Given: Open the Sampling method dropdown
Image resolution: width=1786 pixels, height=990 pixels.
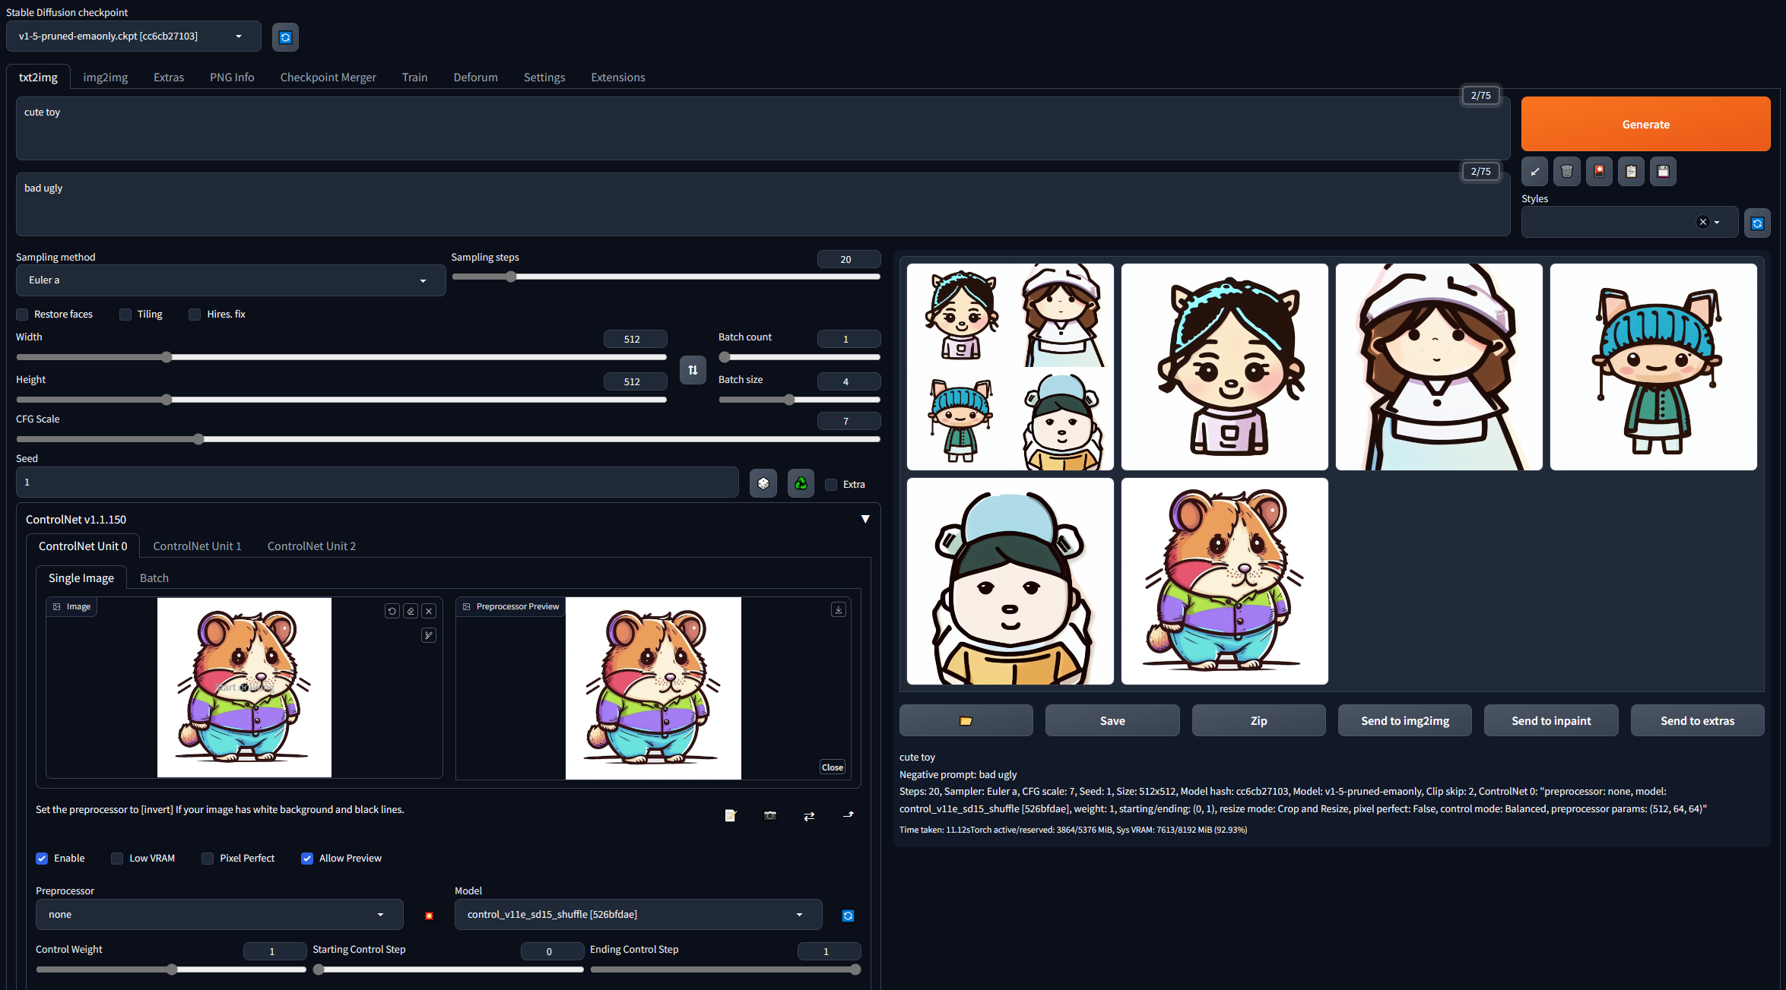Looking at the screenshot, I should coord(230,280).
